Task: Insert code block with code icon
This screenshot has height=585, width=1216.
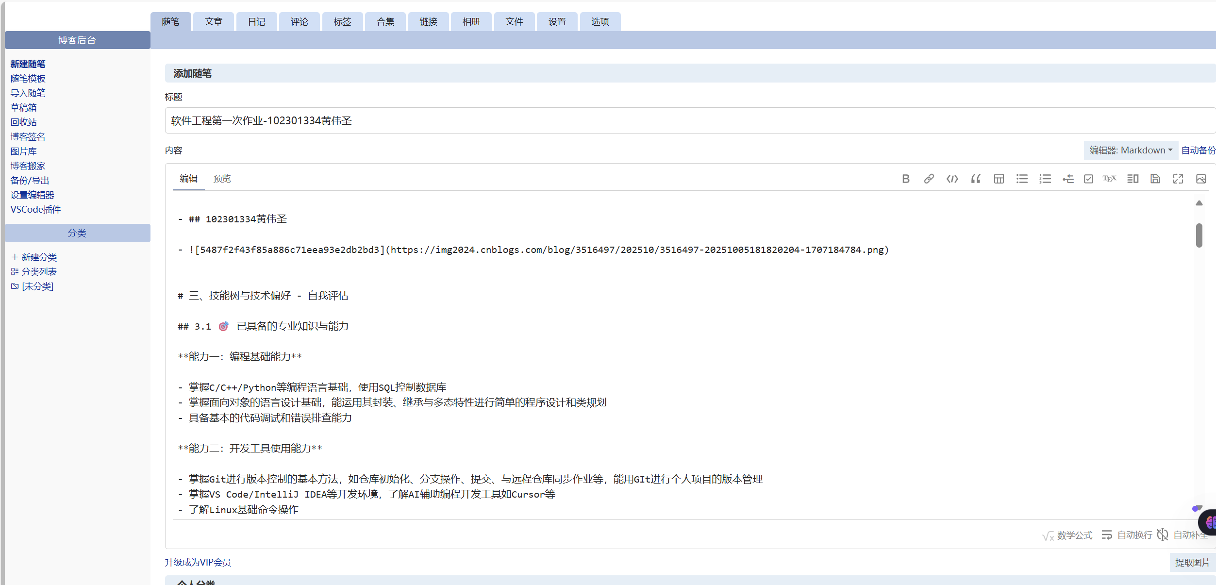Action: click(952, 179)
